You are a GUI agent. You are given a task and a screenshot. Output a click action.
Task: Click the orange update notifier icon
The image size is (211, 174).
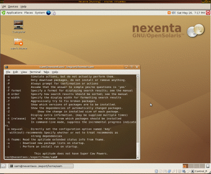[x=169, y=13]
